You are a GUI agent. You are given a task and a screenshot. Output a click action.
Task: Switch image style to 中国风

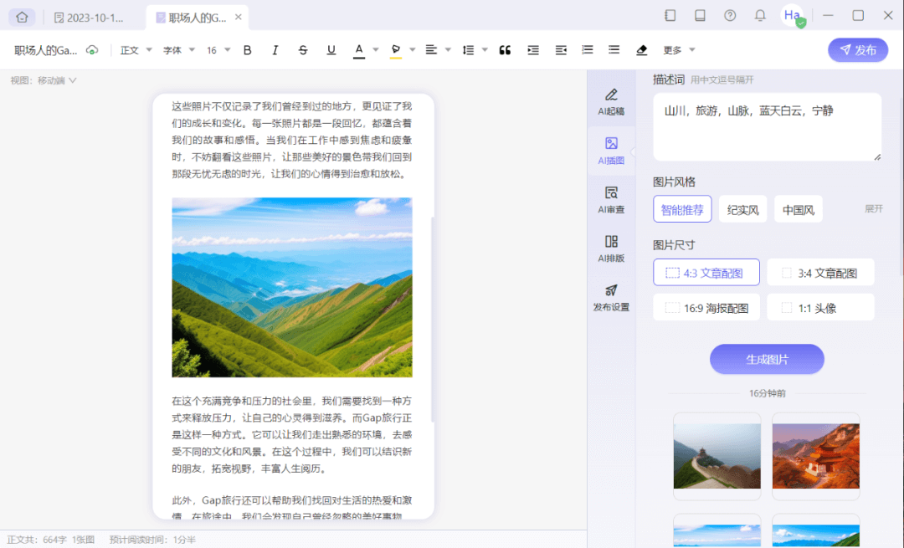[798, 208]
